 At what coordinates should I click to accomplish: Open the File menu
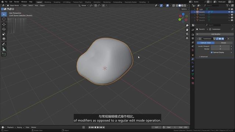[6, 2]
